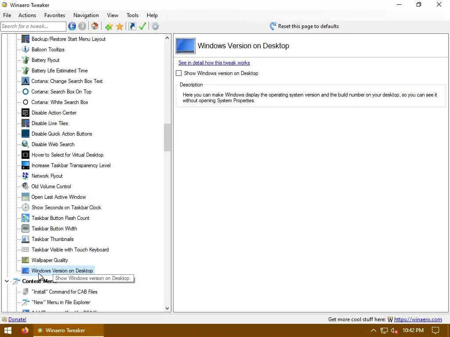Open the Favorites menu

(54, 15)
